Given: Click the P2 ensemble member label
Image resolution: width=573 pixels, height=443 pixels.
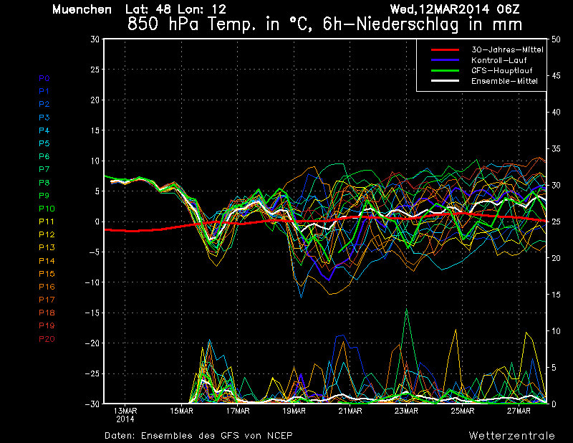Looking at the screenshot, I should pyautogui.click(x=44, y=104).
